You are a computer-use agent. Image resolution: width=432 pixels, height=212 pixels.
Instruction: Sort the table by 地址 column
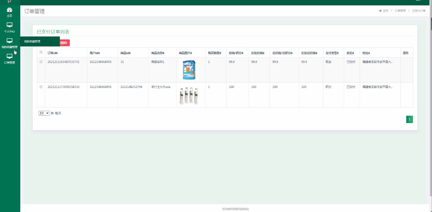(366, 53)
